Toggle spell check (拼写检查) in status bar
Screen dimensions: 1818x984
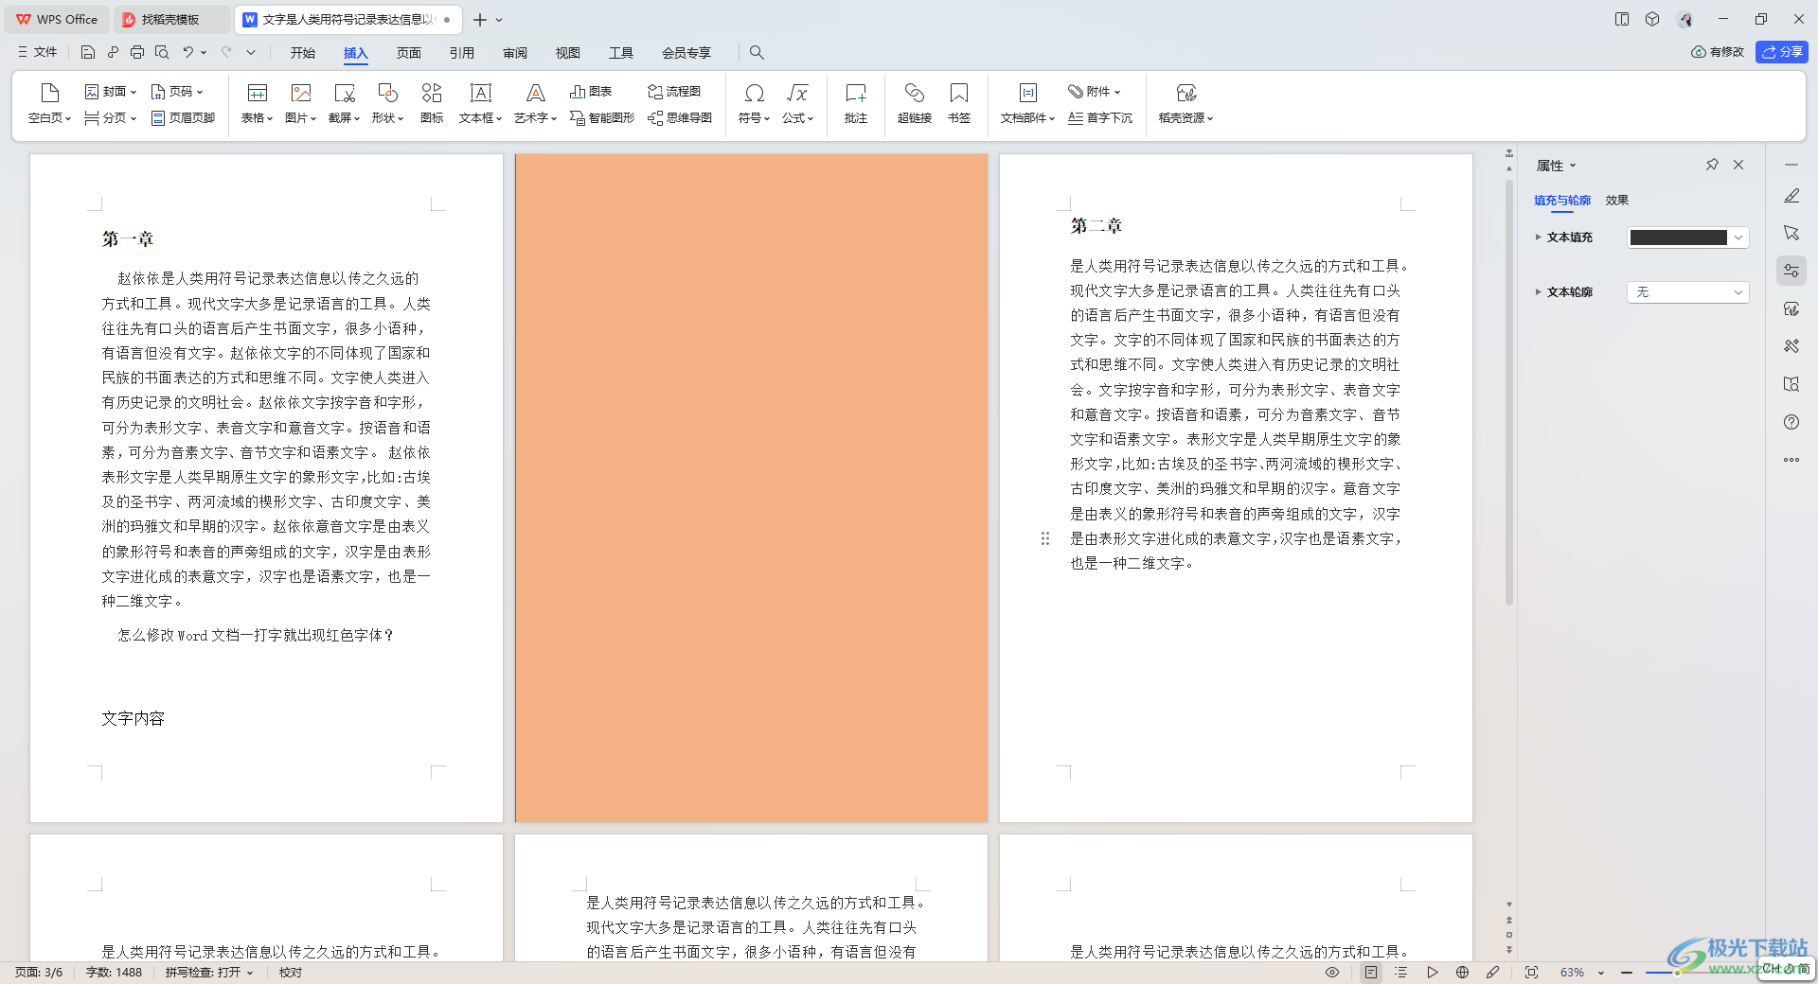pyautogui.click(x=209, y=972)
